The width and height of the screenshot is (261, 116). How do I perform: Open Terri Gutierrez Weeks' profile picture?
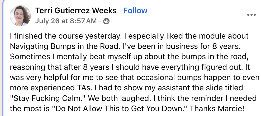point(20,16)
